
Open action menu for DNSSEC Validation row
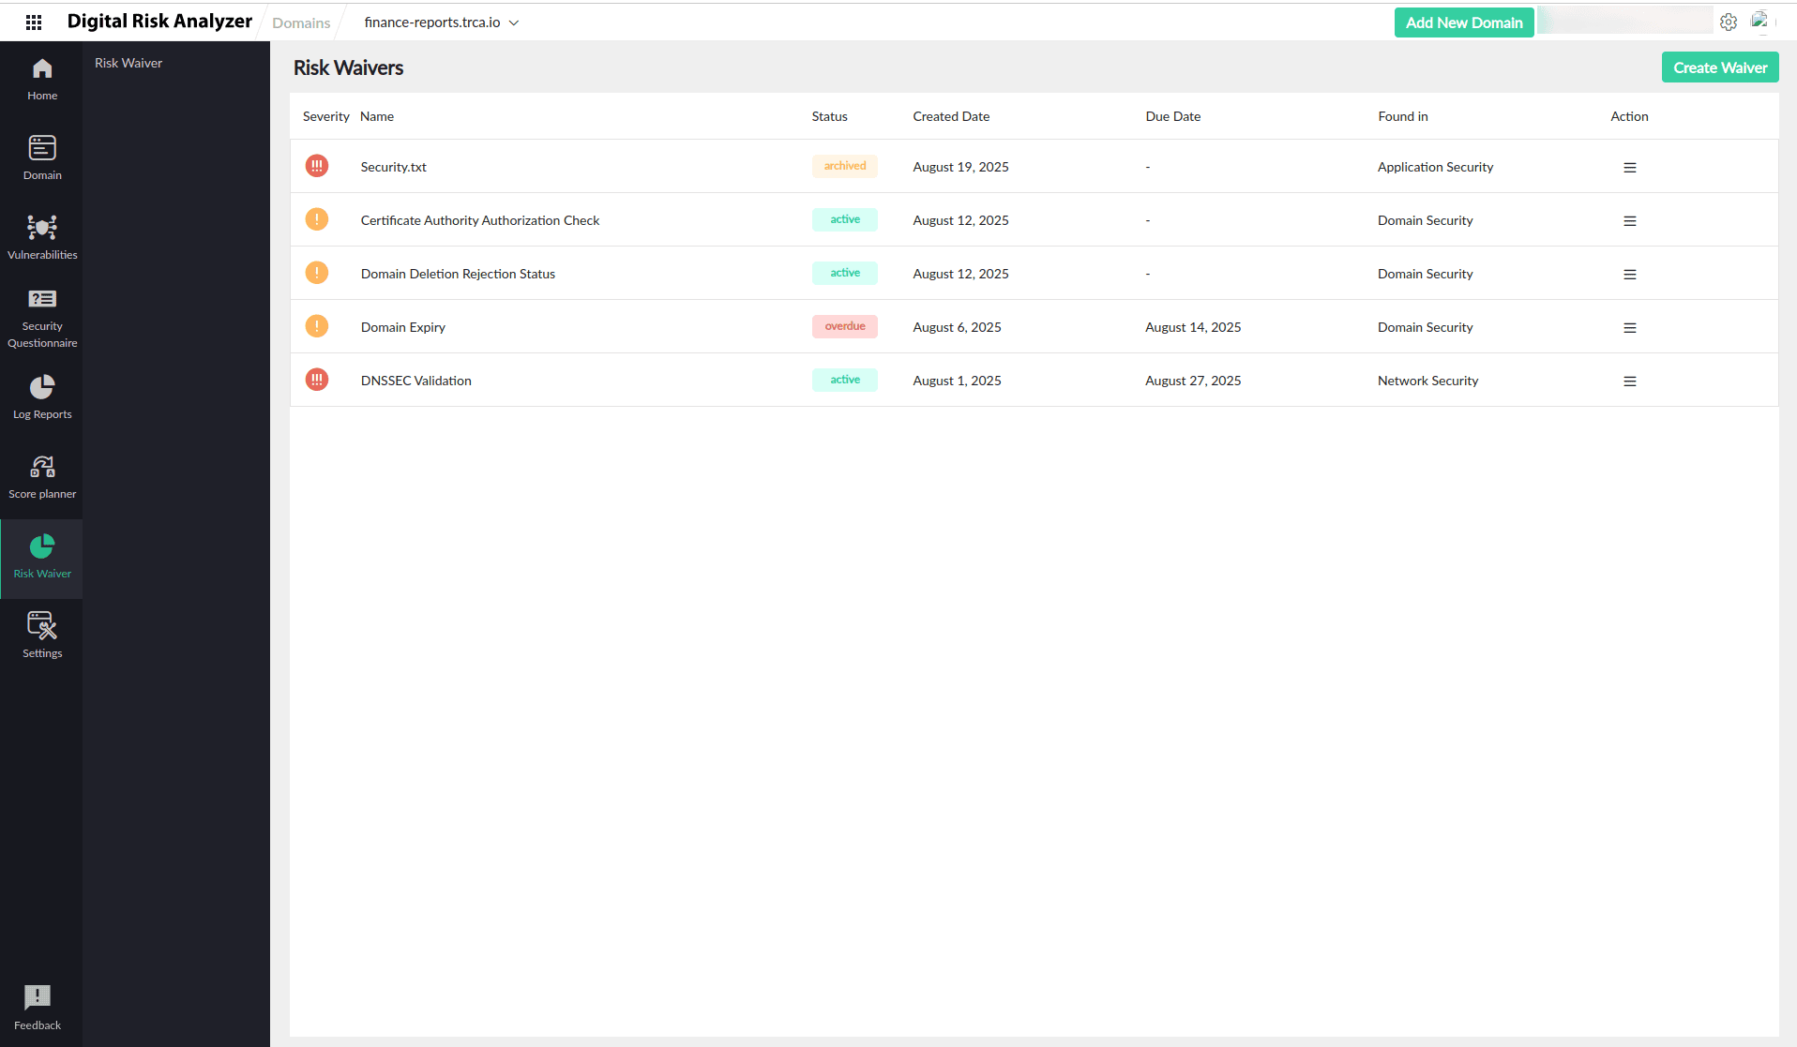tap(1630, 381)
